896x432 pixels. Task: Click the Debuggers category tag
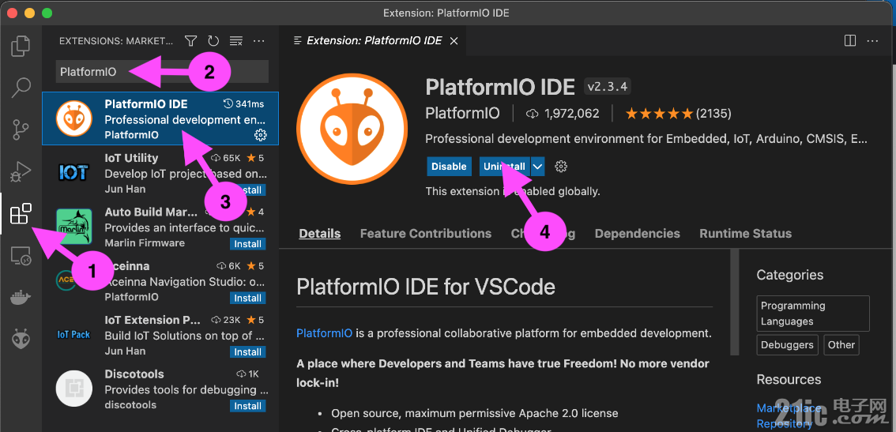788,345
